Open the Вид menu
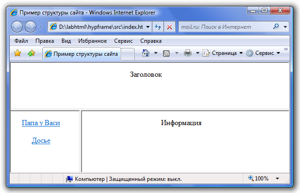Viewport: 300px width, 193px height. [x=66, y=41]
